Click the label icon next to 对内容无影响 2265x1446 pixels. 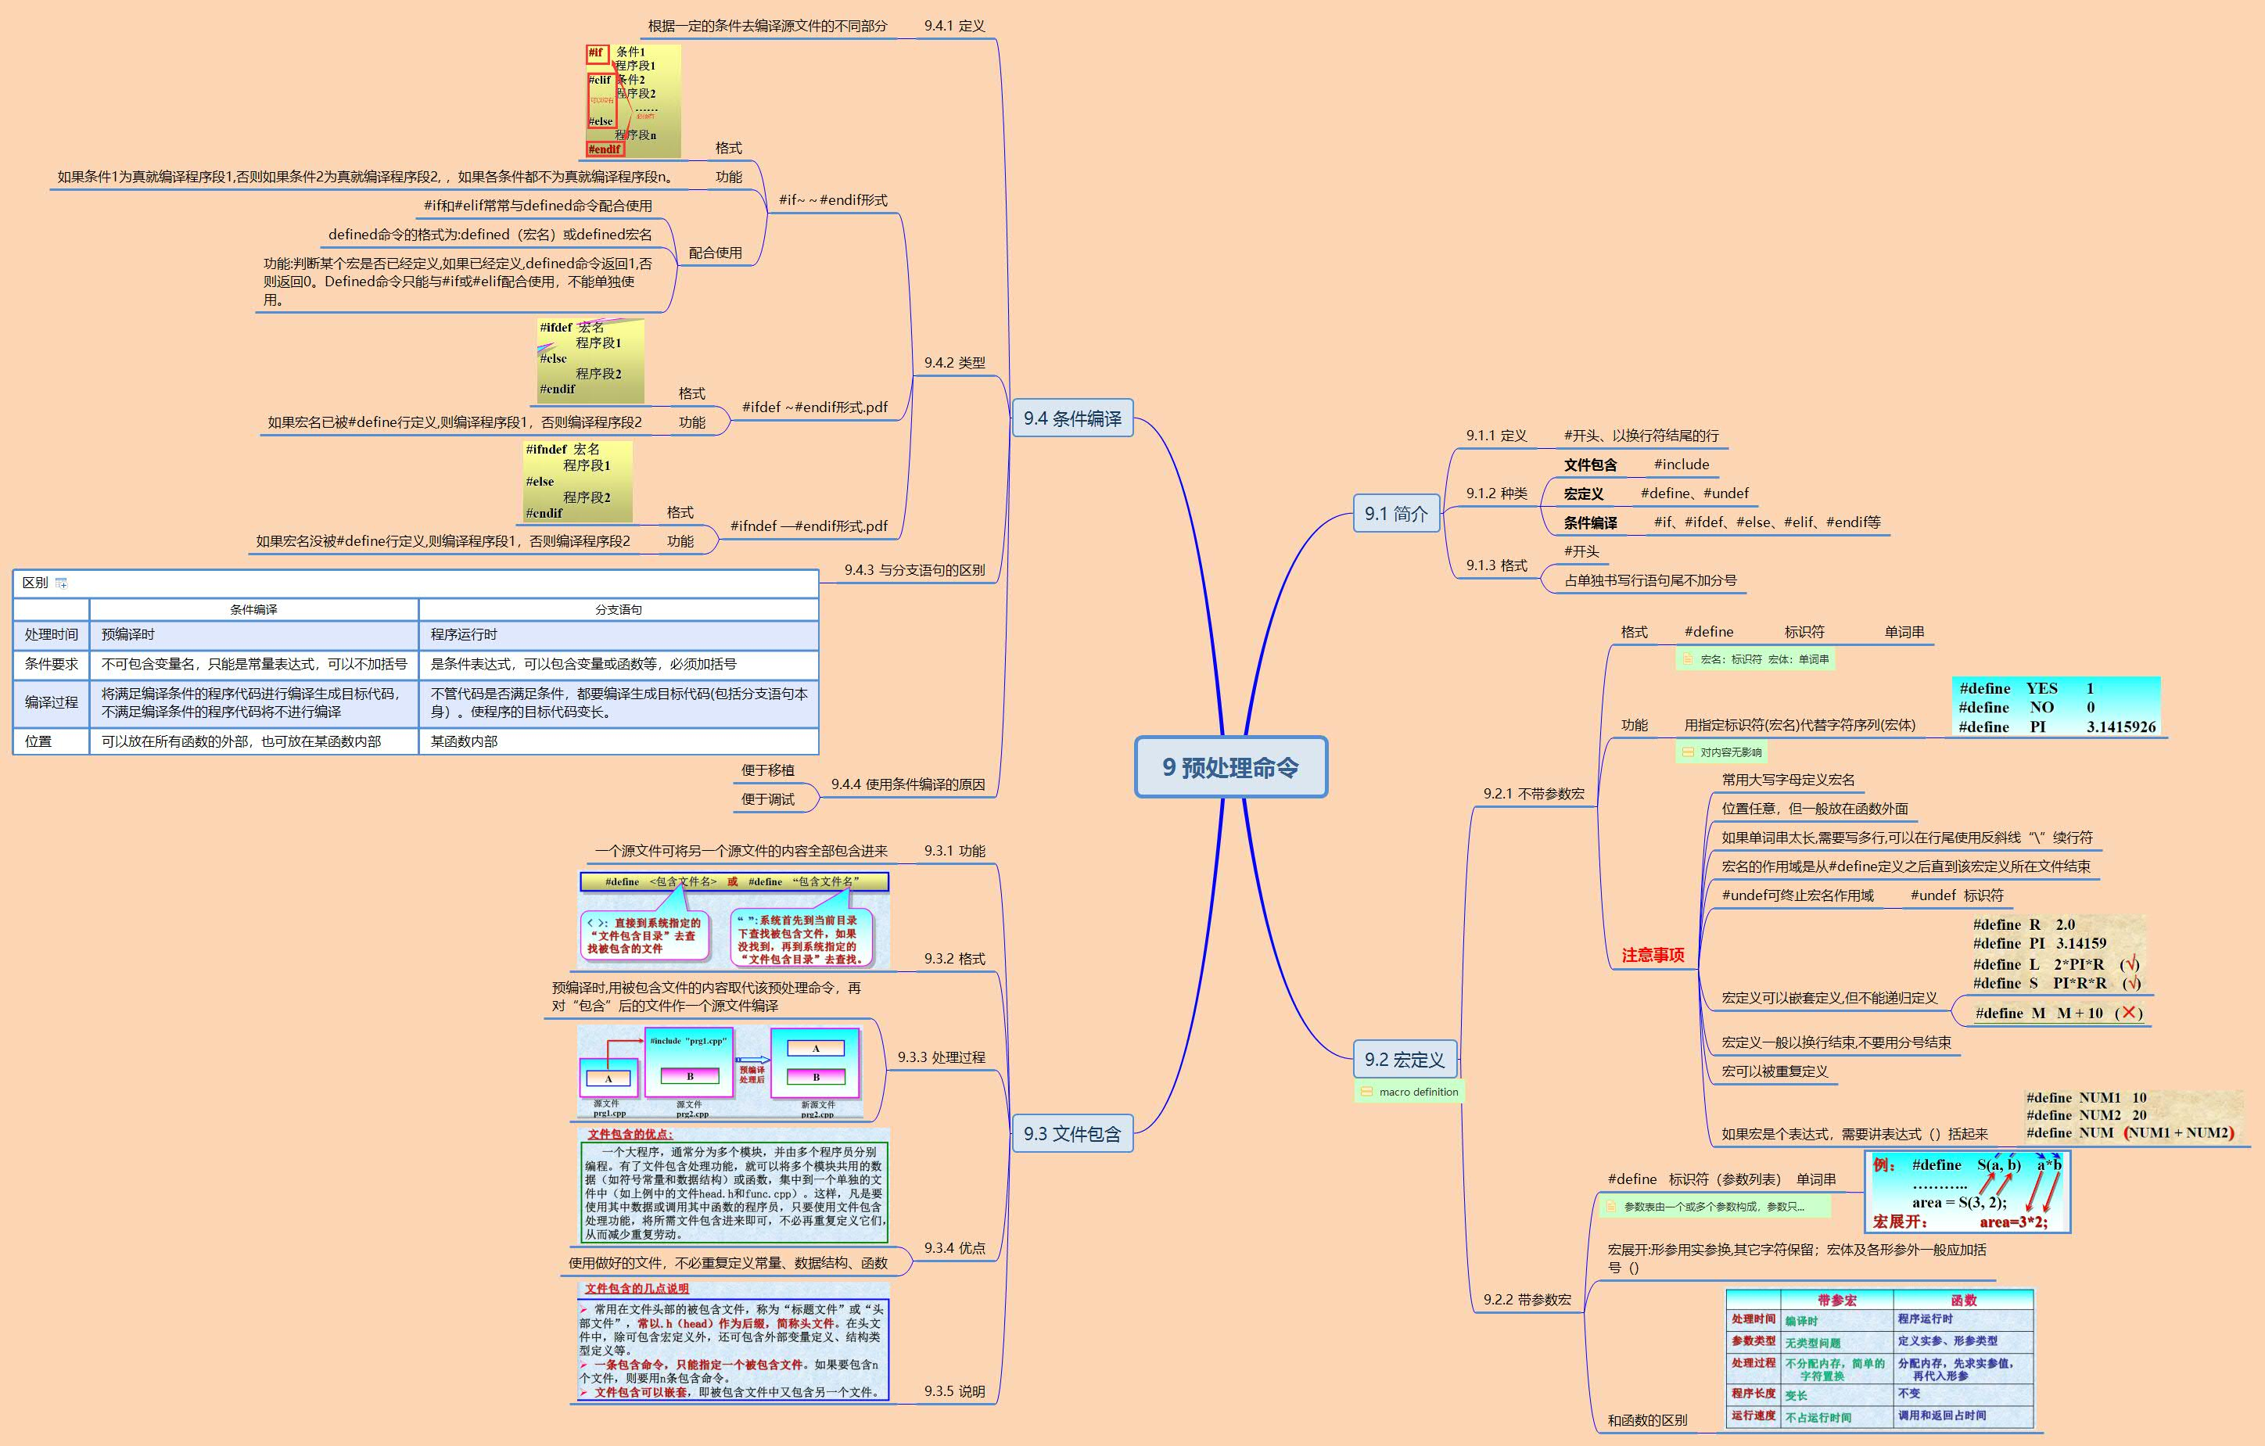(x=1688, y=752)
